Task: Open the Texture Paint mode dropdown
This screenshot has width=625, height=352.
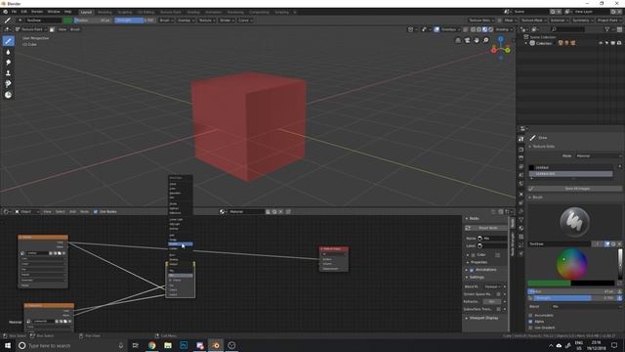Action: (31, 29)
